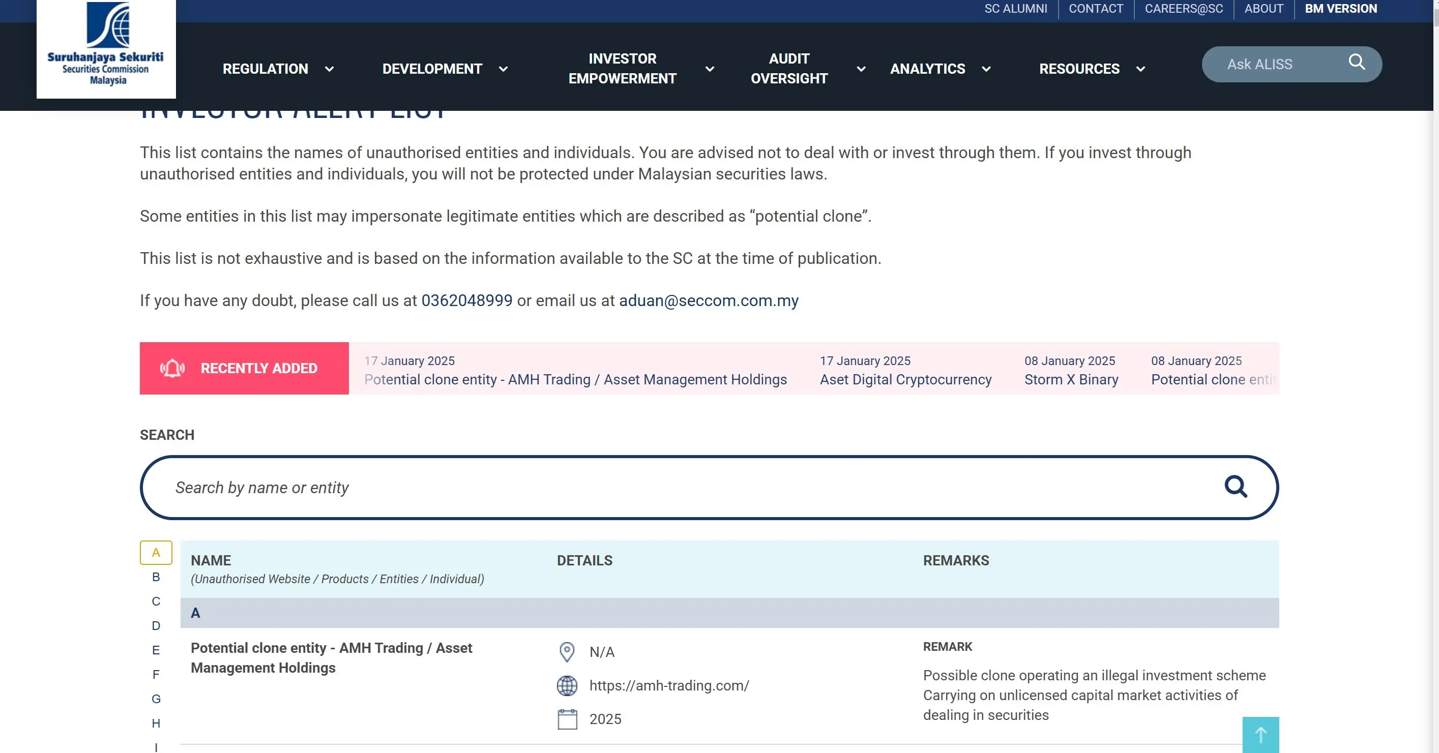1439x753 pixels.
Task: Jump to letter C in alphabet index
Action: click(x=156, y=601)
